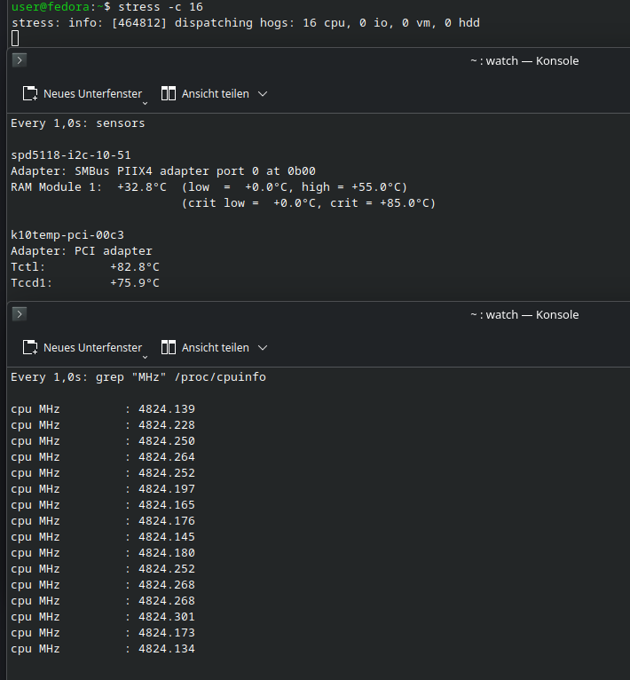Click the RAM Module 1 value '+32.8°C'
The image size is (630, 680).
pyautogui.click(x=142, y=187)
